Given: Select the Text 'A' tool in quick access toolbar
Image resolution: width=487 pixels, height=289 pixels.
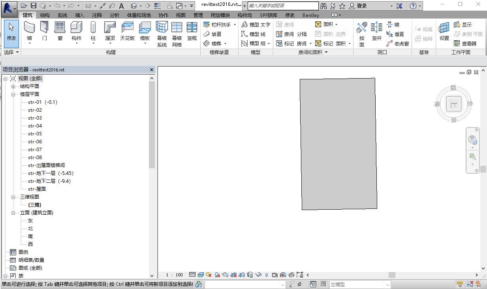Looking at the screenshot, I should [x=121, y=6].
